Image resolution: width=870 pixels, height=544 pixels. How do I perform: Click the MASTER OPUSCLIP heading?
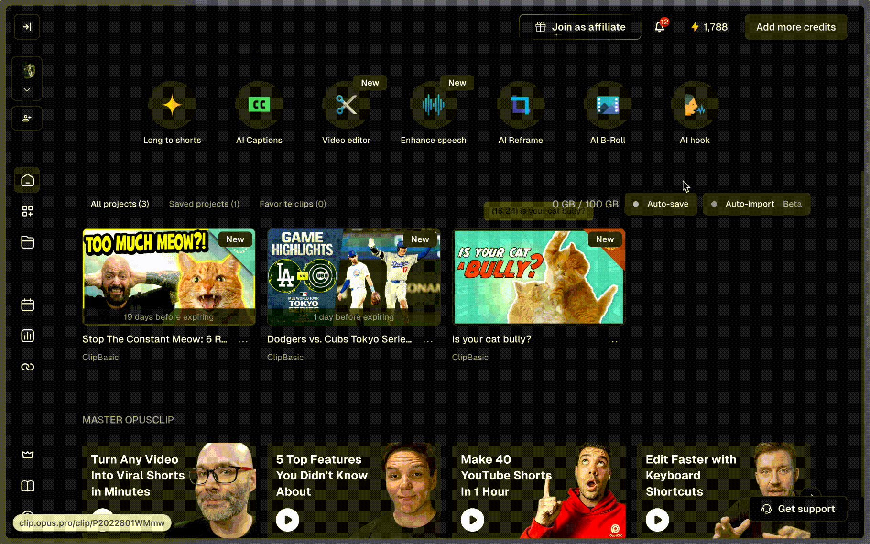coord(128,420)
